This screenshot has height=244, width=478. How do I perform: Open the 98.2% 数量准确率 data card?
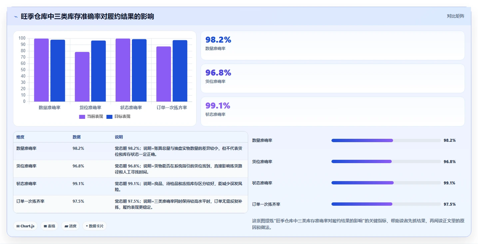point(332,45)
